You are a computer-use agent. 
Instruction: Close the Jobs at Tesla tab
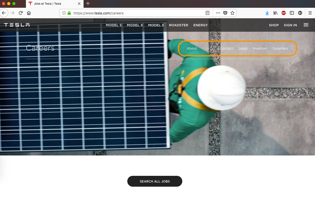[79, 4]
